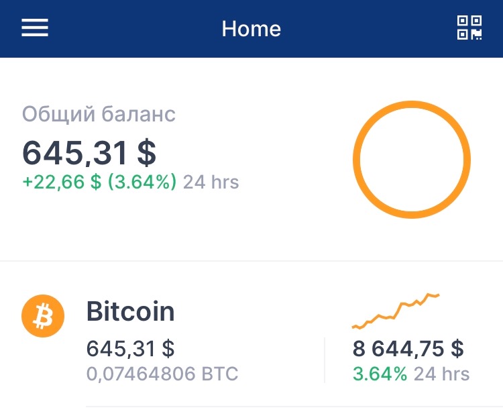The image size is (503, 420).
Task: Open the Bitcoin price sparkline chart
Action: click(396, 311)
